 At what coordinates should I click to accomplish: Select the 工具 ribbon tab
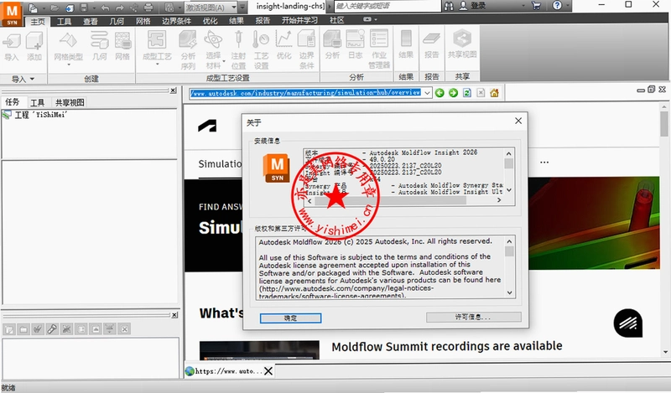click(65, 21)
